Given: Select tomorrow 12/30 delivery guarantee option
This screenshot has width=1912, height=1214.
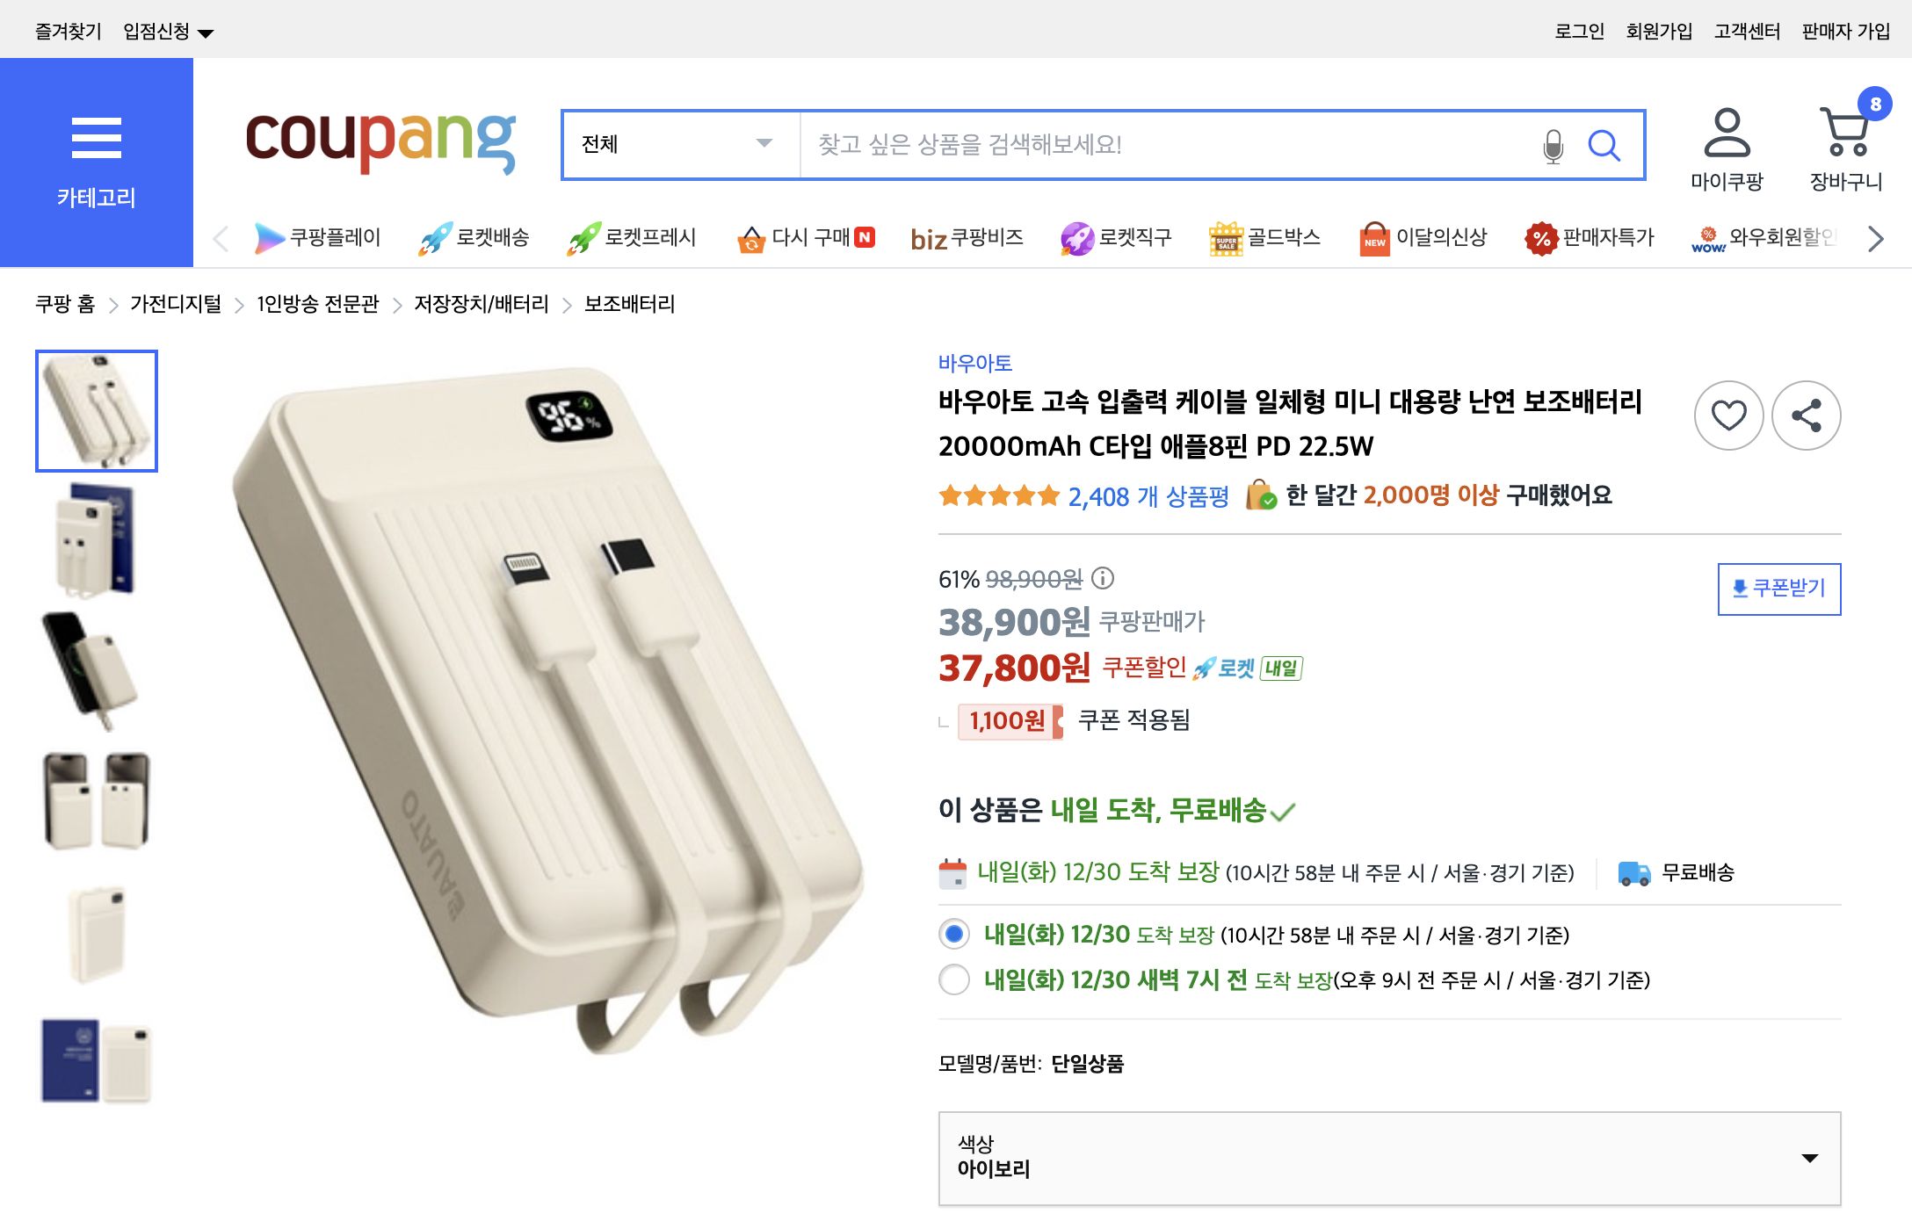Looking at the screenshot, I should (x=954, y=936).
